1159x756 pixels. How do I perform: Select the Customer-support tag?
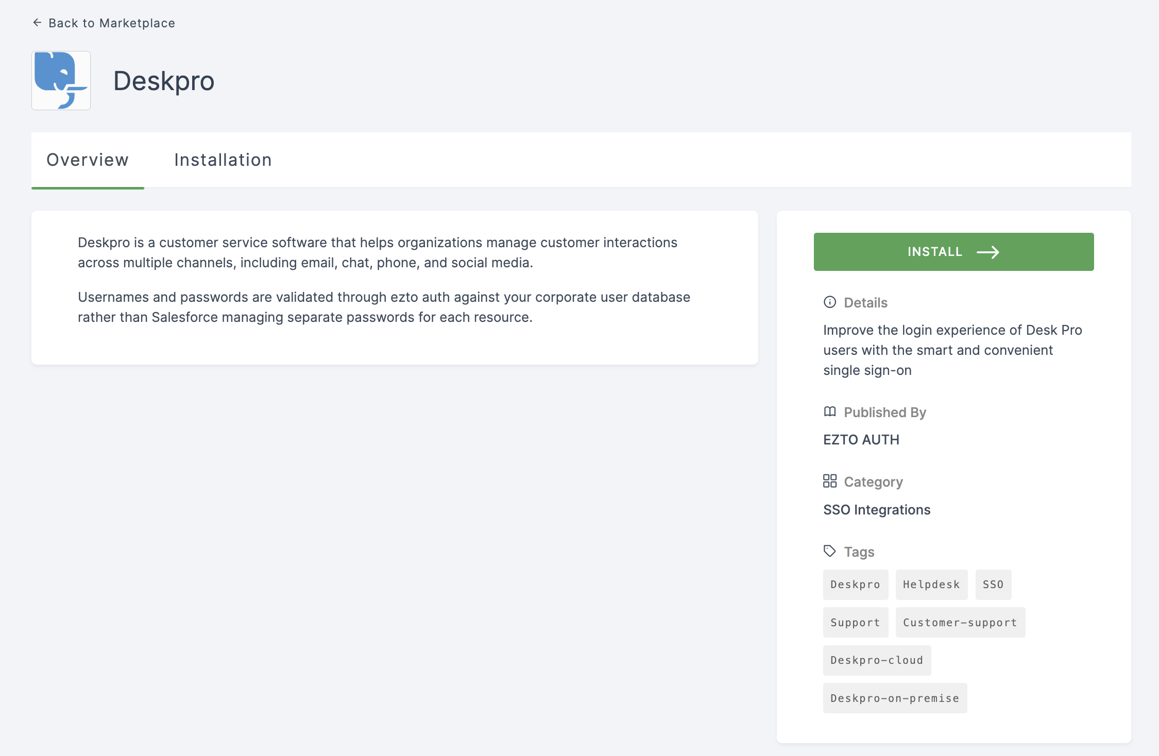click(x=960, y=623)
